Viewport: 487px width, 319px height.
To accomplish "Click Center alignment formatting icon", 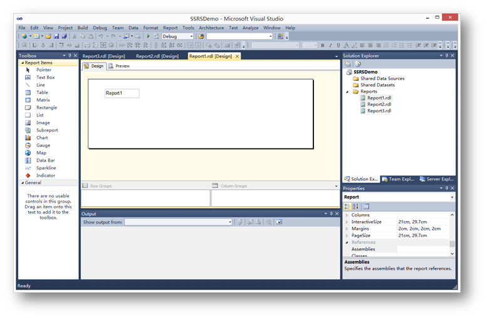I will tap(370, 45).
